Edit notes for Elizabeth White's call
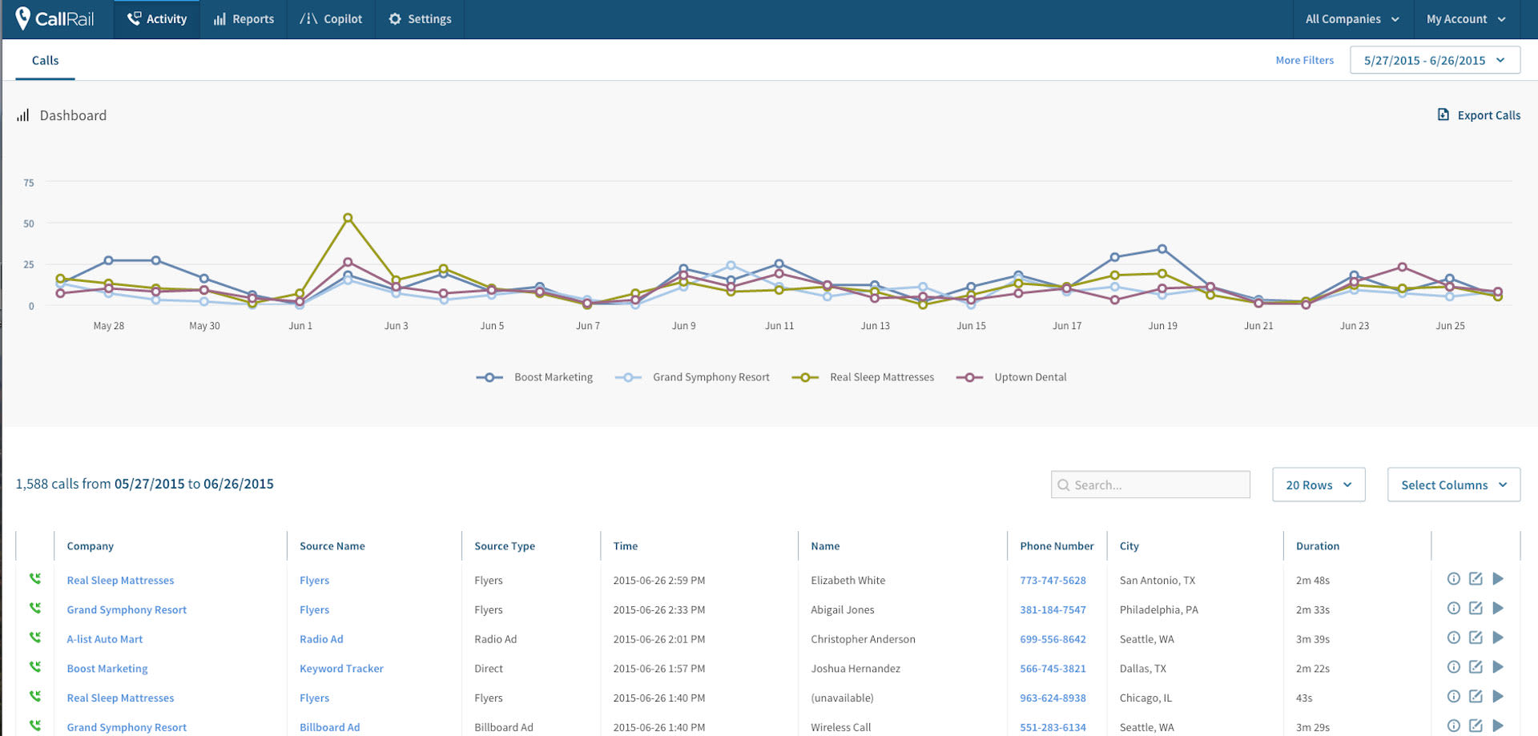1538x736 pixels. [x=1476, y=579]
